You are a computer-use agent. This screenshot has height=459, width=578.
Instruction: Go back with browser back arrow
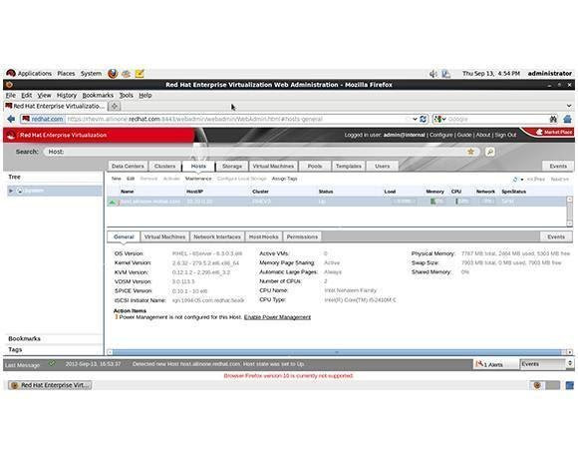pyautogui.click(x=11, y=119)
